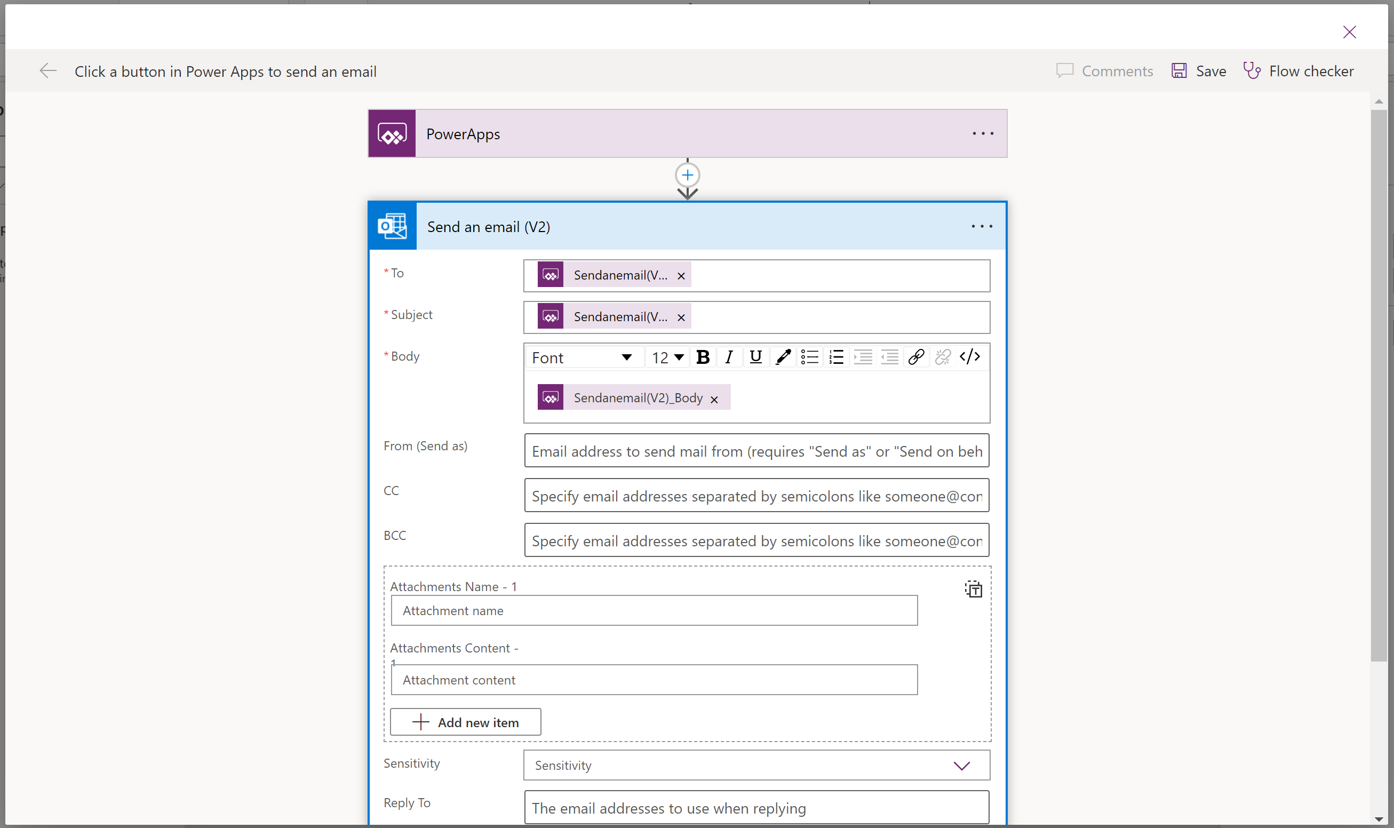Image resolution: width=1394 pixels, height=828 pixels.
Task: Click the Send an email V2 Outlook icon
Action: point(393,227)
